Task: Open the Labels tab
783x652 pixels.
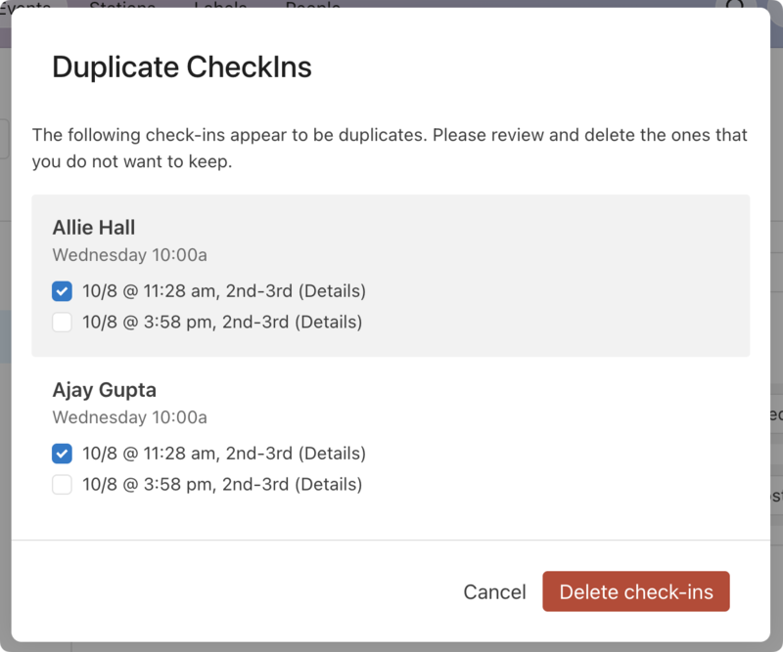Action: 220,8
